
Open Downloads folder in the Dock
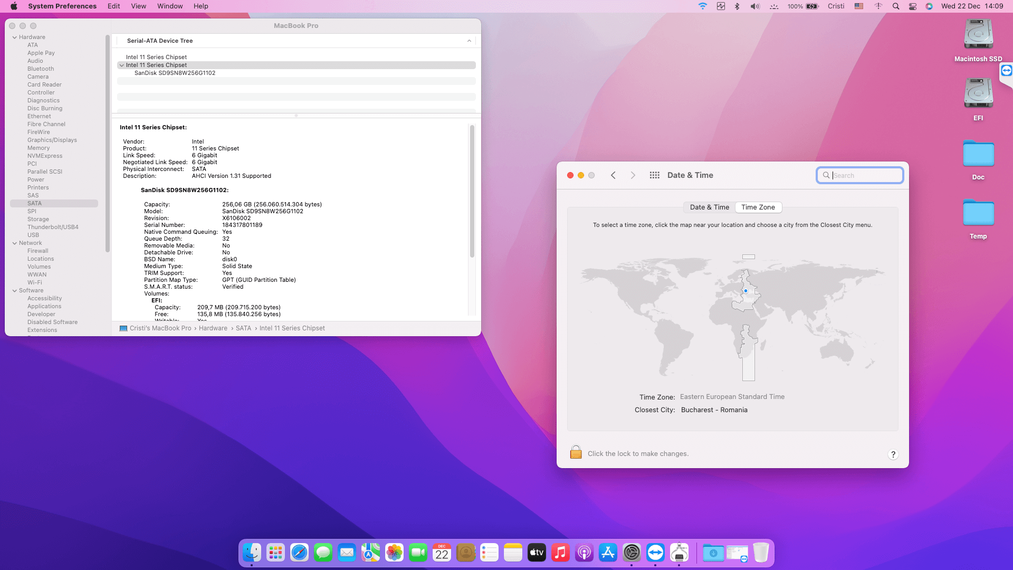coord(713,553)
